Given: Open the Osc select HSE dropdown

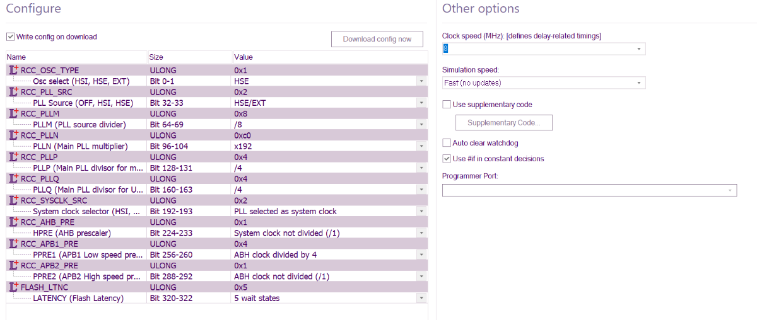Looking at the screenshot, I should (421, 81).
